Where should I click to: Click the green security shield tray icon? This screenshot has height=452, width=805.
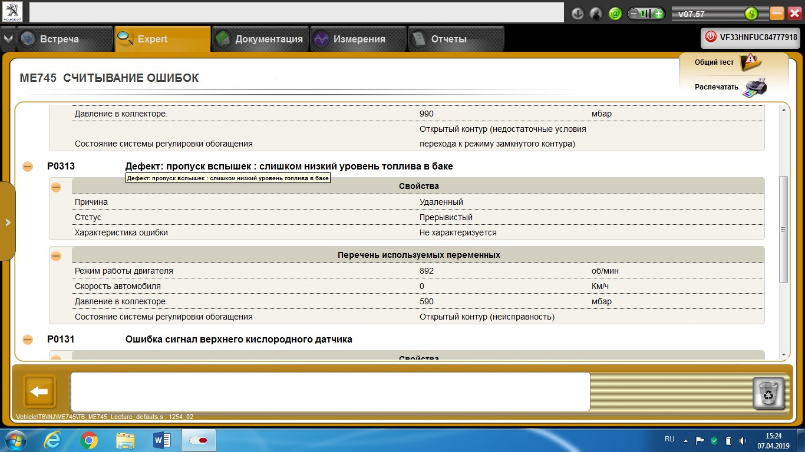click(714, 440)
